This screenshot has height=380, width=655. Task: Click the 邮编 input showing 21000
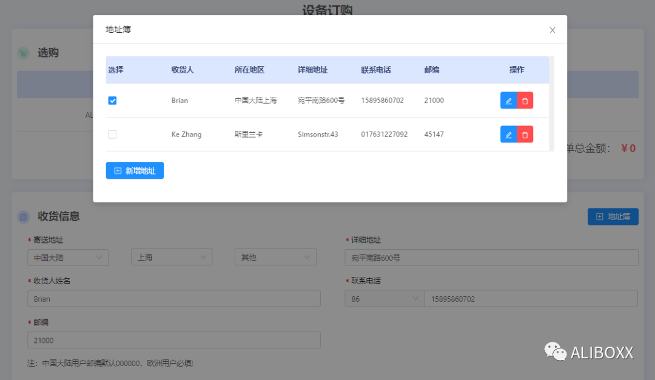coord(173,340)
